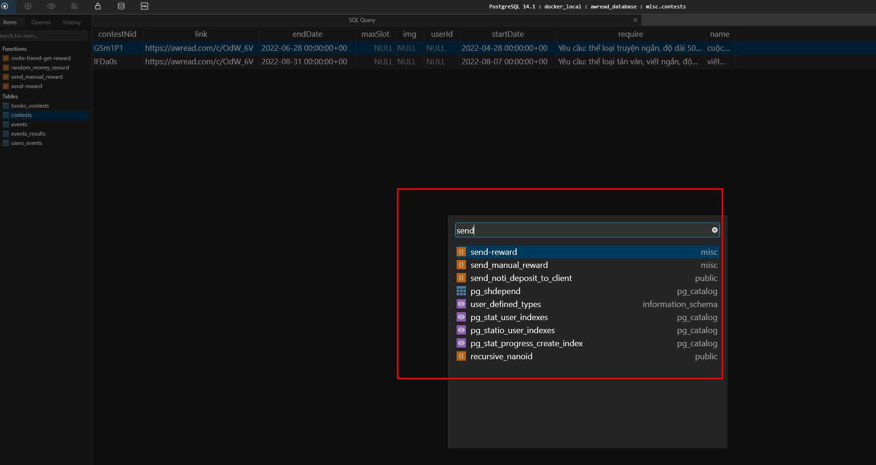Select pg_shdepend from the popup list
Viewport: 876px width, 465px height.
[495, 291]
